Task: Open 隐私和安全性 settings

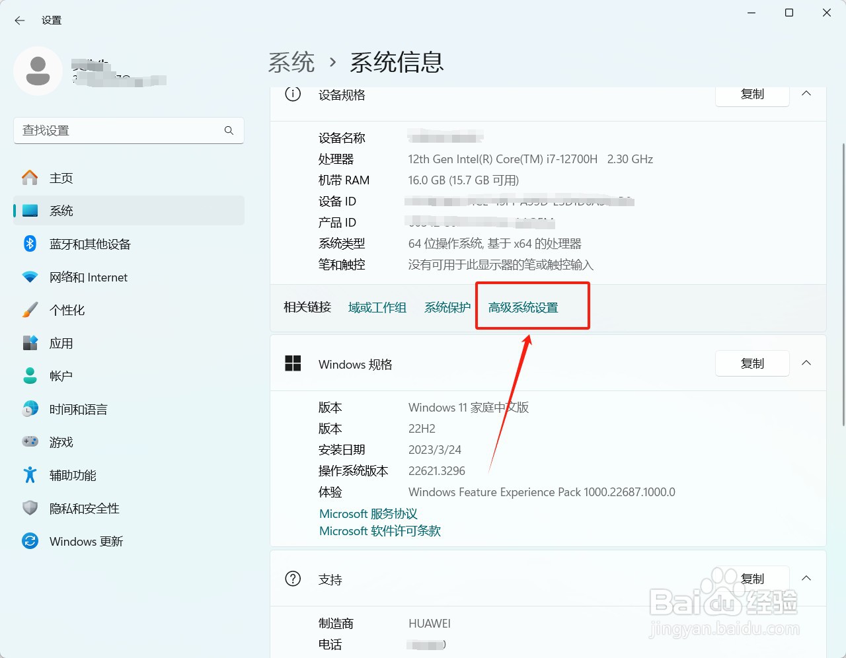Action: point(129,508)
